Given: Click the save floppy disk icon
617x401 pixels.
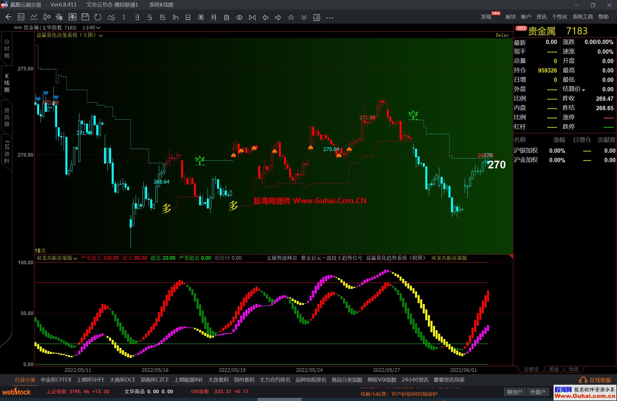Looking at the screenshot, I should click(85, 17).
